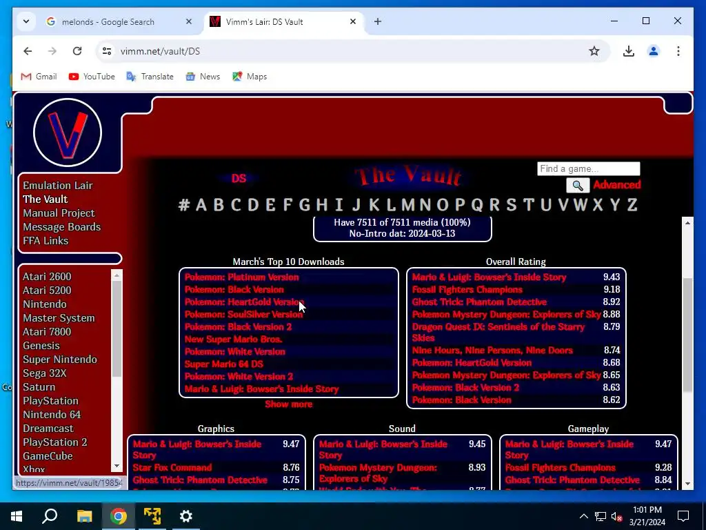The height and width of the screenshot is (530, 706).
Task: Browse games starting with letter M
Action: tap(408, 205)
